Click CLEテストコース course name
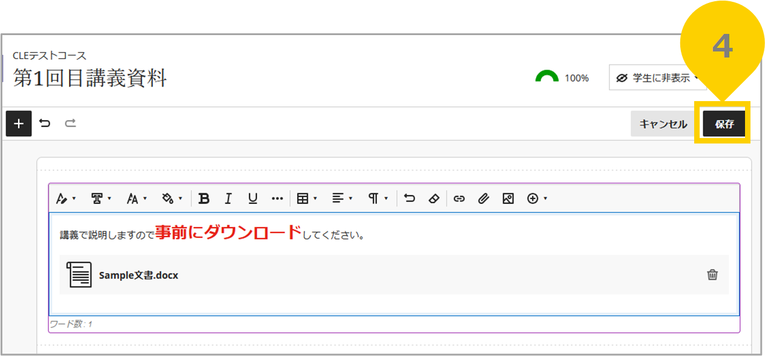This screenshot has height=356, width=765. 50,56
